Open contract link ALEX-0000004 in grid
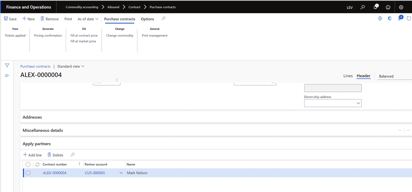The width and height of the screenshot is (412, 192). pos(55,173)
